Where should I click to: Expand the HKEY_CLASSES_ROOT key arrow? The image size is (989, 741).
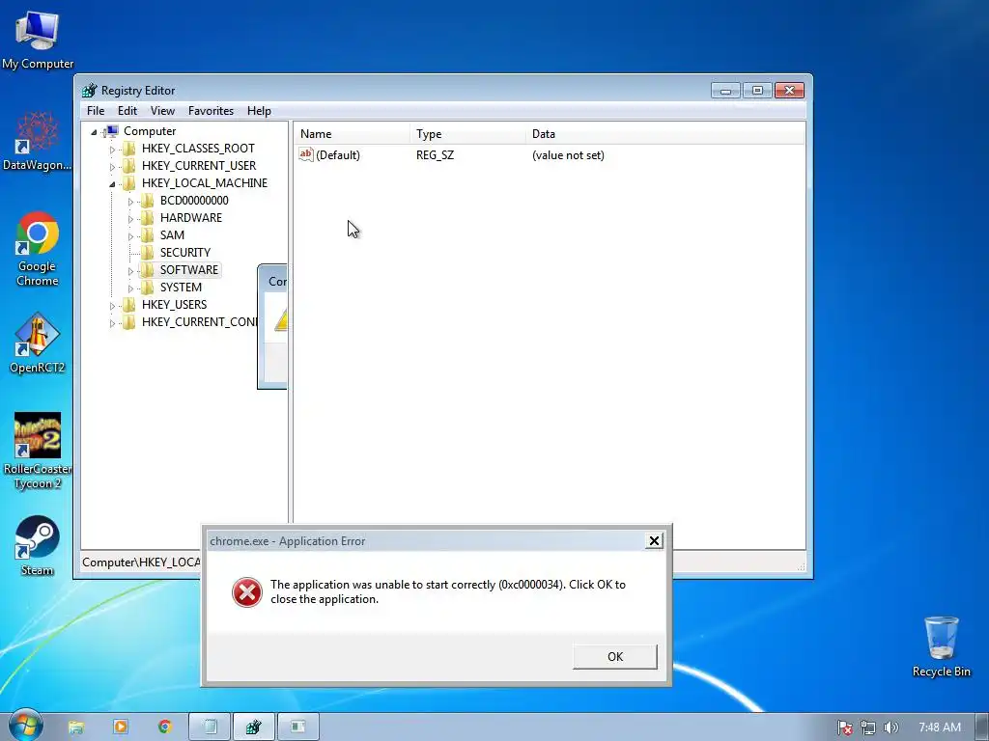112,150
